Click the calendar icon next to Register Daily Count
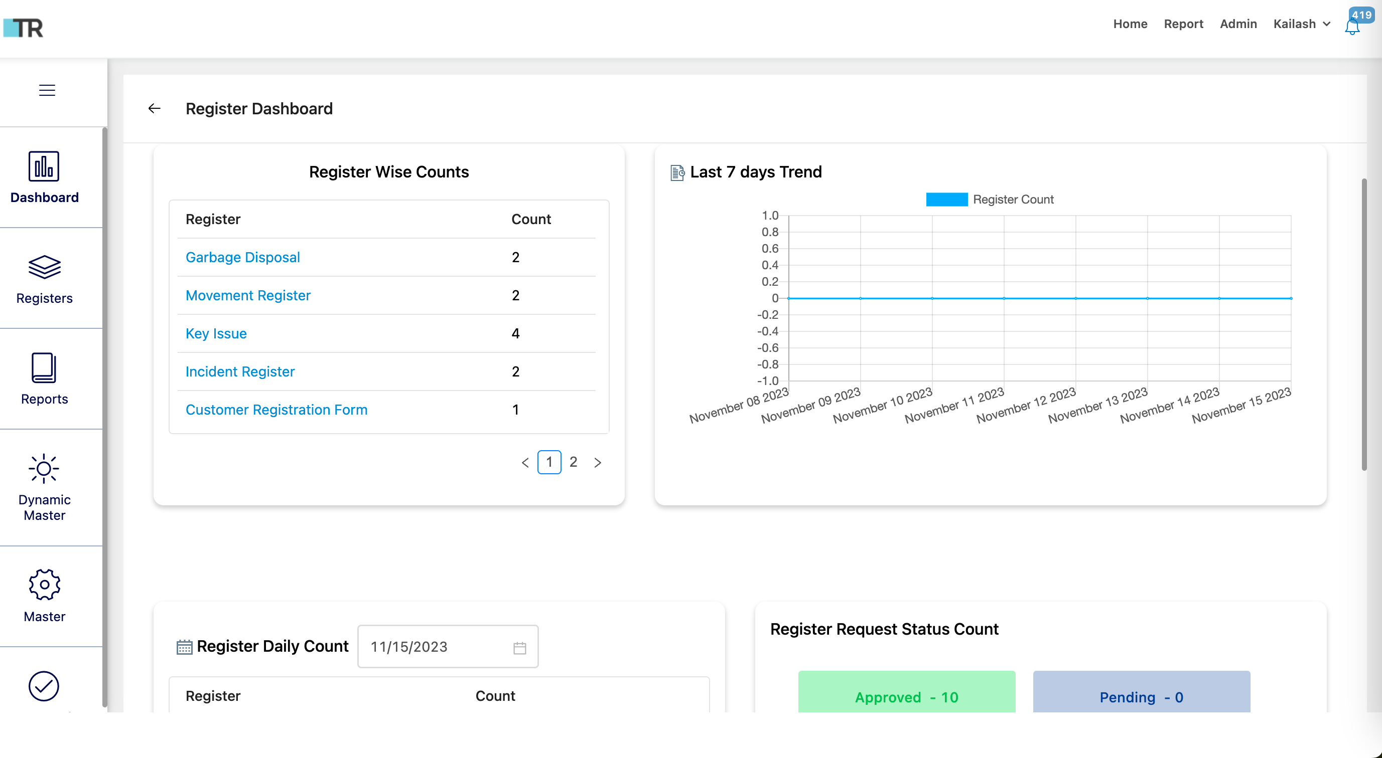Image resolution: width=1382 pixels, height=758 pixels. 185,647
